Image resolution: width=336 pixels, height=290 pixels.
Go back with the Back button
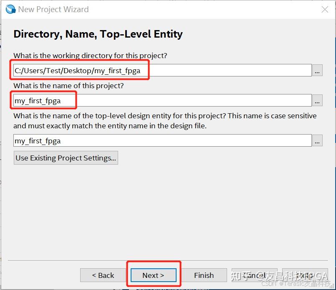[x=103, y=275]
